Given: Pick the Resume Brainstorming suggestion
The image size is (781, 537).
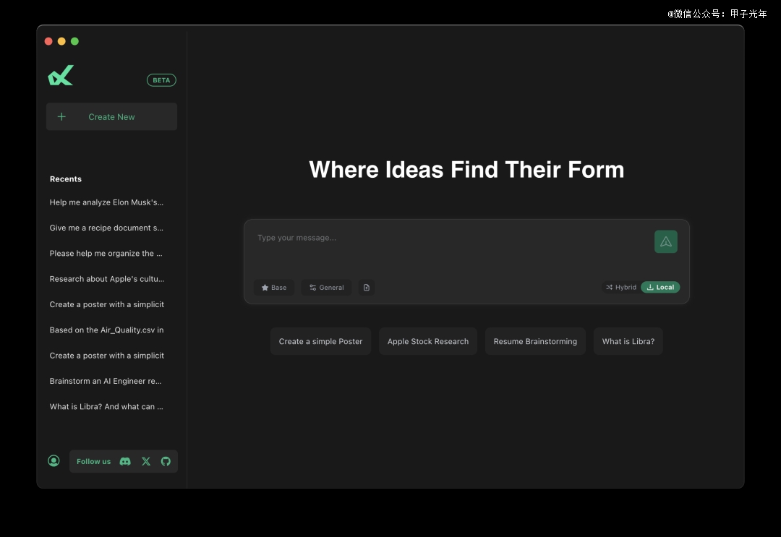Looking at the screenshot, I should pyautogui.click(x=535, y=341).
